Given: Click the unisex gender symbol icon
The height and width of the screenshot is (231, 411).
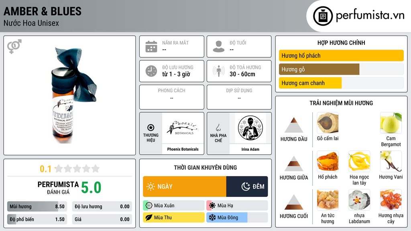Looking at the screenshot, I should pos(14,47).
